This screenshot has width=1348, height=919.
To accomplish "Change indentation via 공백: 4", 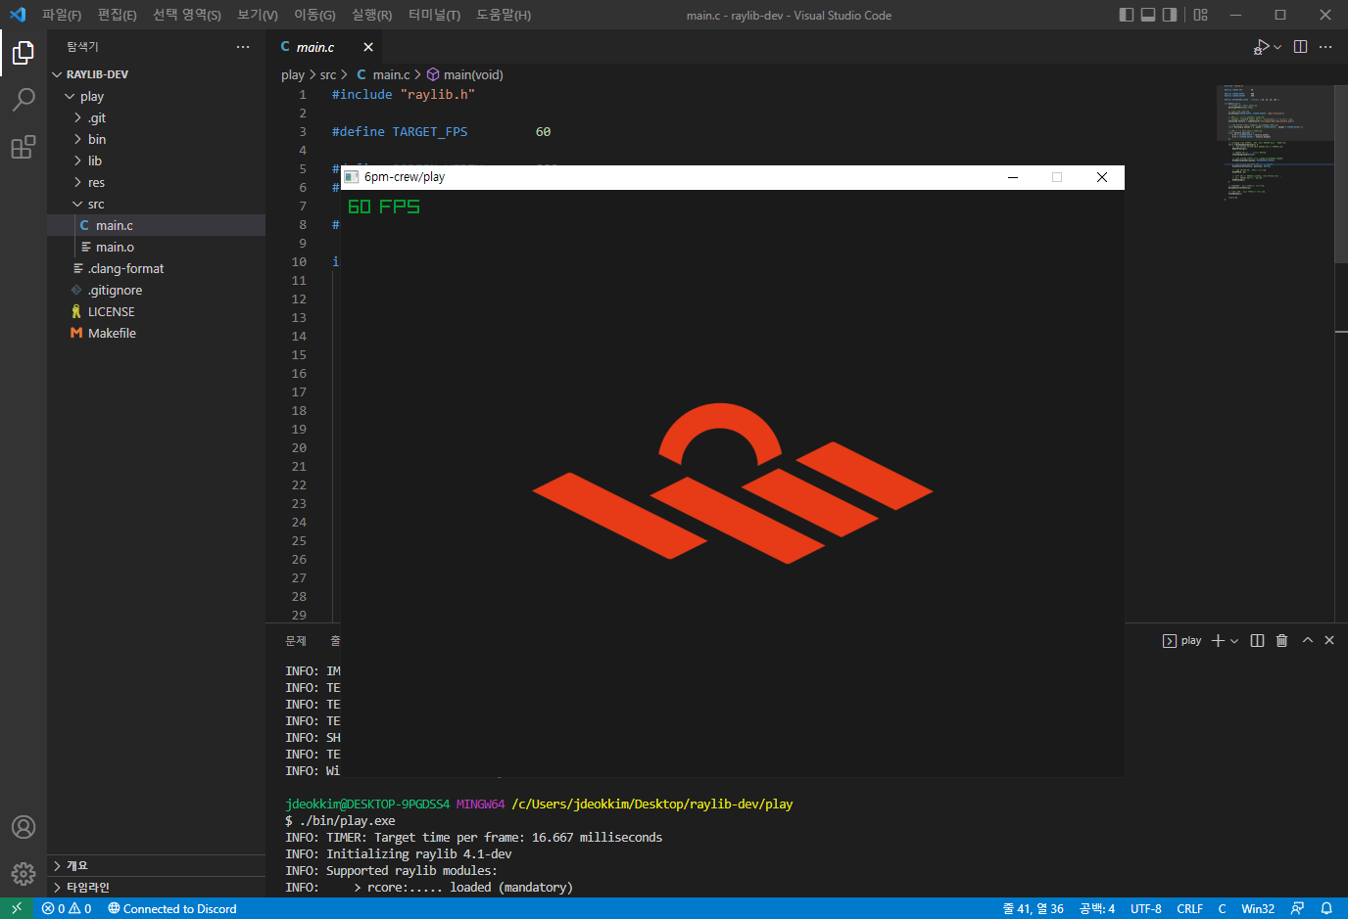I will point(1097,908).
